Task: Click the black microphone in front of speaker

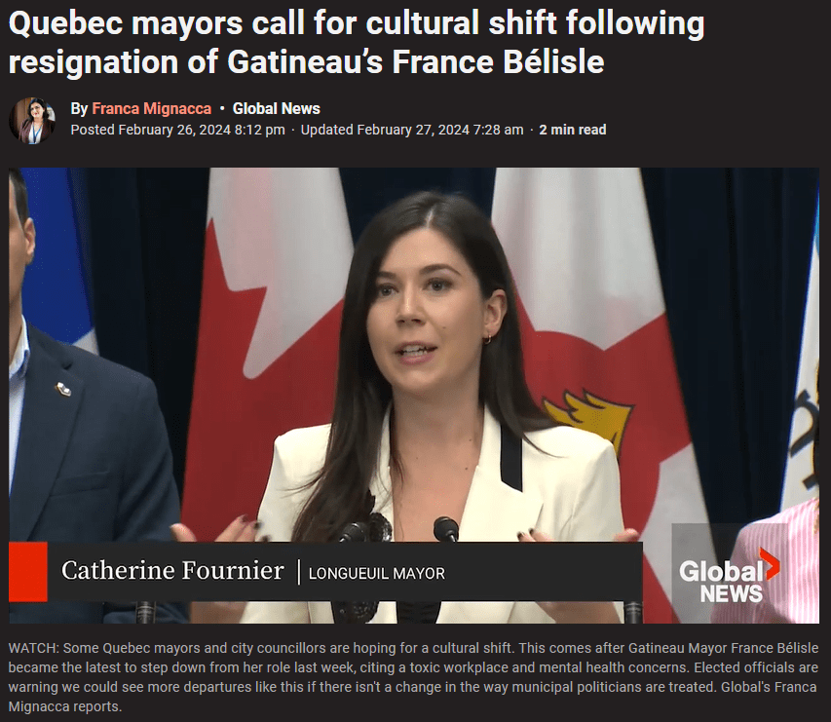Action: tap(446, 529)
